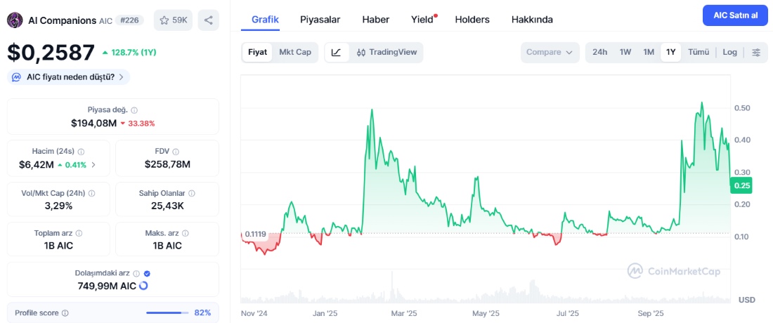This screenshot has height=323, width=773.
Task: Select the 1W time range
Action: pyautogui.click(x=625, y=52)
